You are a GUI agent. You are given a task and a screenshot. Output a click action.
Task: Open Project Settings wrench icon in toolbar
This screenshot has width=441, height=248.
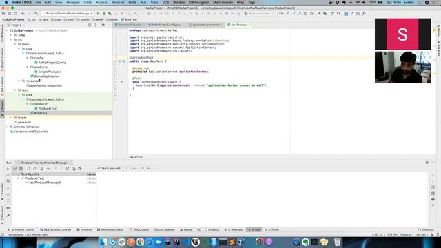[318, 14]
